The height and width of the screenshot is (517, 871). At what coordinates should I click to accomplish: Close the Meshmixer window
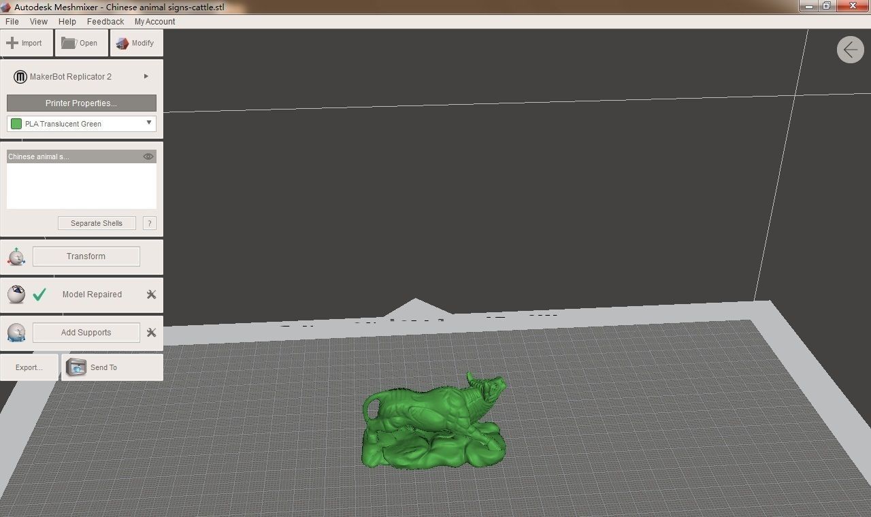click(853, 6)
